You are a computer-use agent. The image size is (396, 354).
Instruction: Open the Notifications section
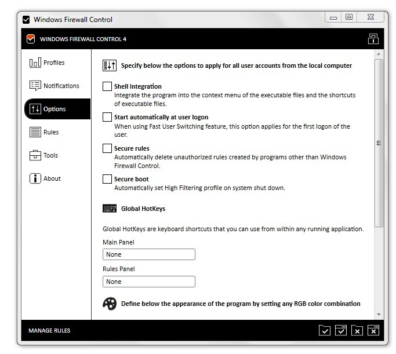pos(55,86)
